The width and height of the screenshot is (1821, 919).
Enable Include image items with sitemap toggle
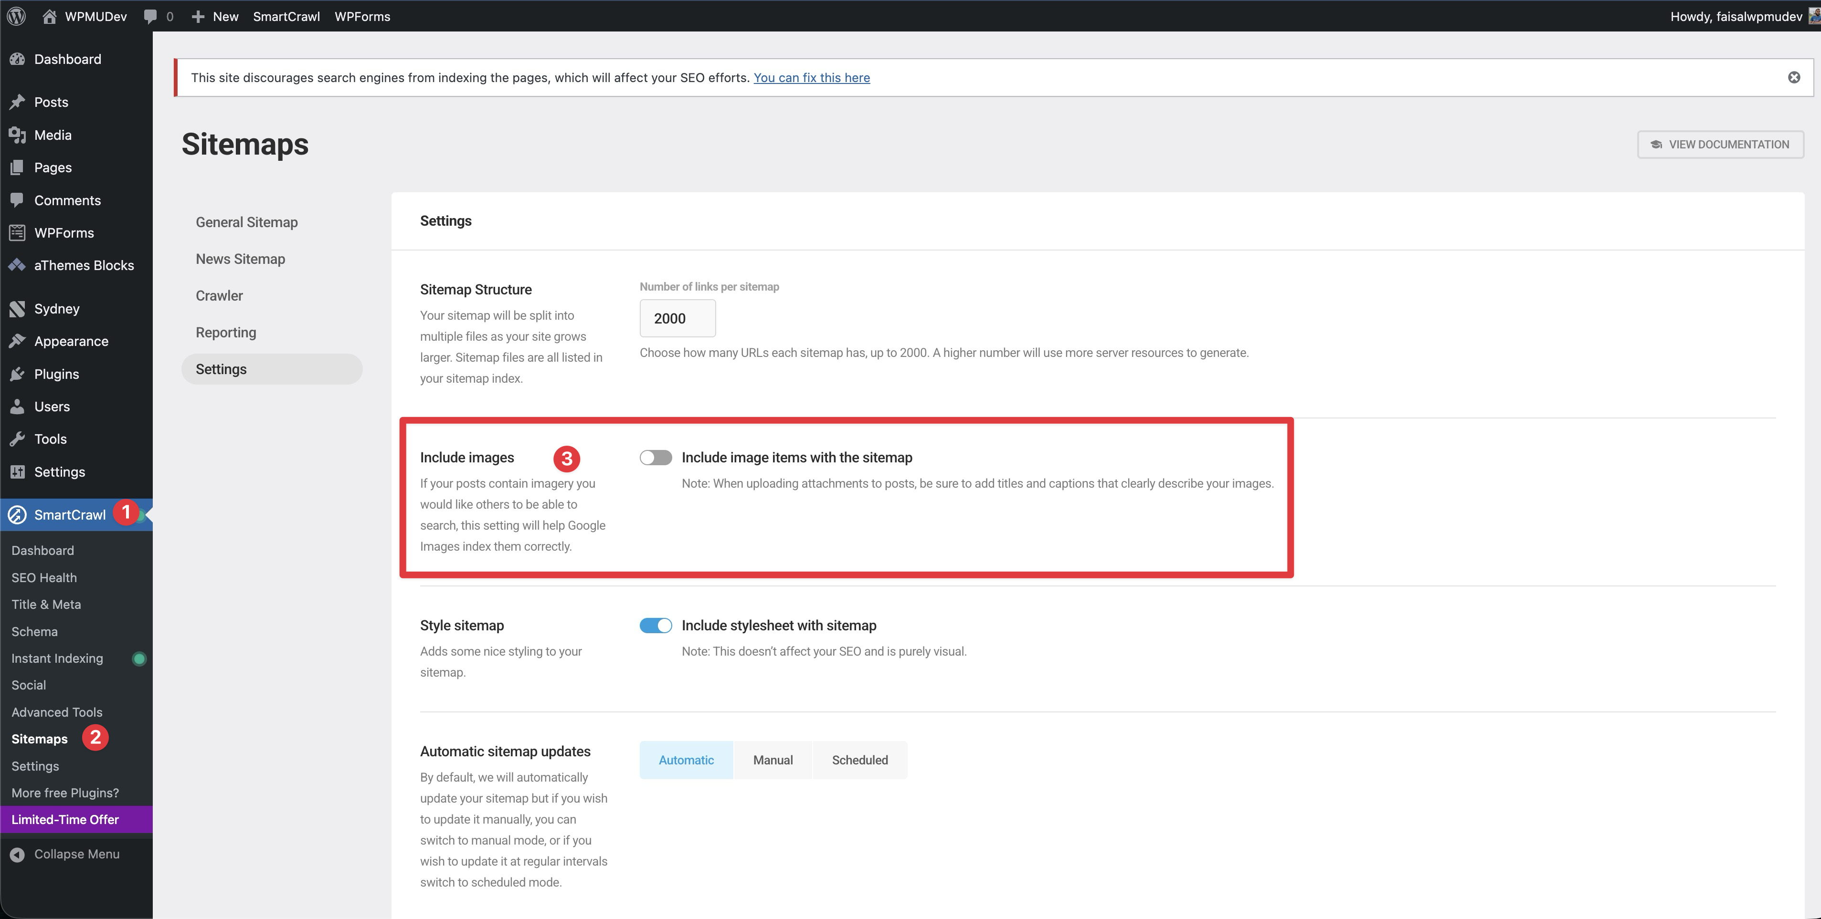point(656,458)
